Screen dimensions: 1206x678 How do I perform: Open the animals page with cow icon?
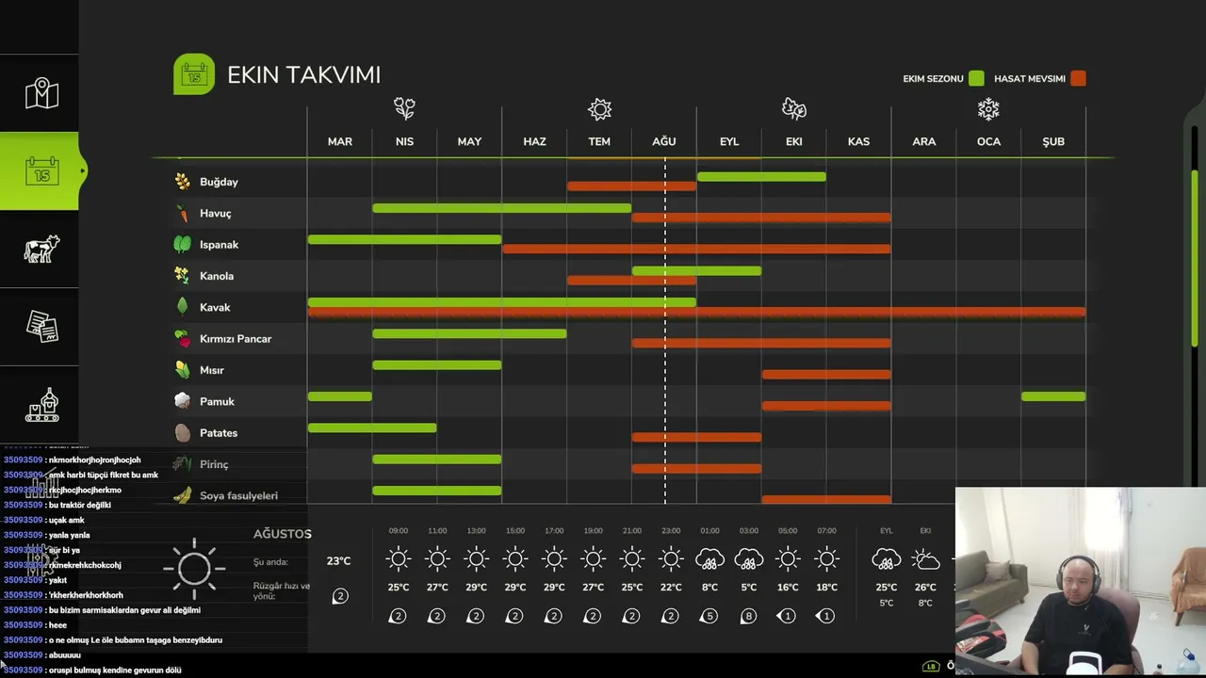41,249
